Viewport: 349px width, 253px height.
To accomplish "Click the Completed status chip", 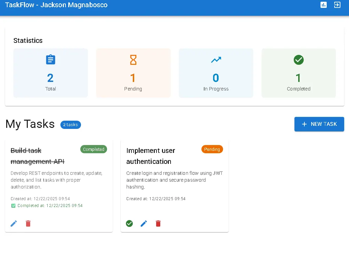I will point(93,149).
